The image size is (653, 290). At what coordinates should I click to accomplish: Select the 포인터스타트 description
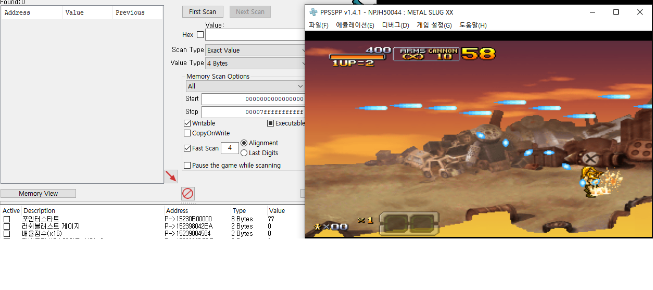41,219
